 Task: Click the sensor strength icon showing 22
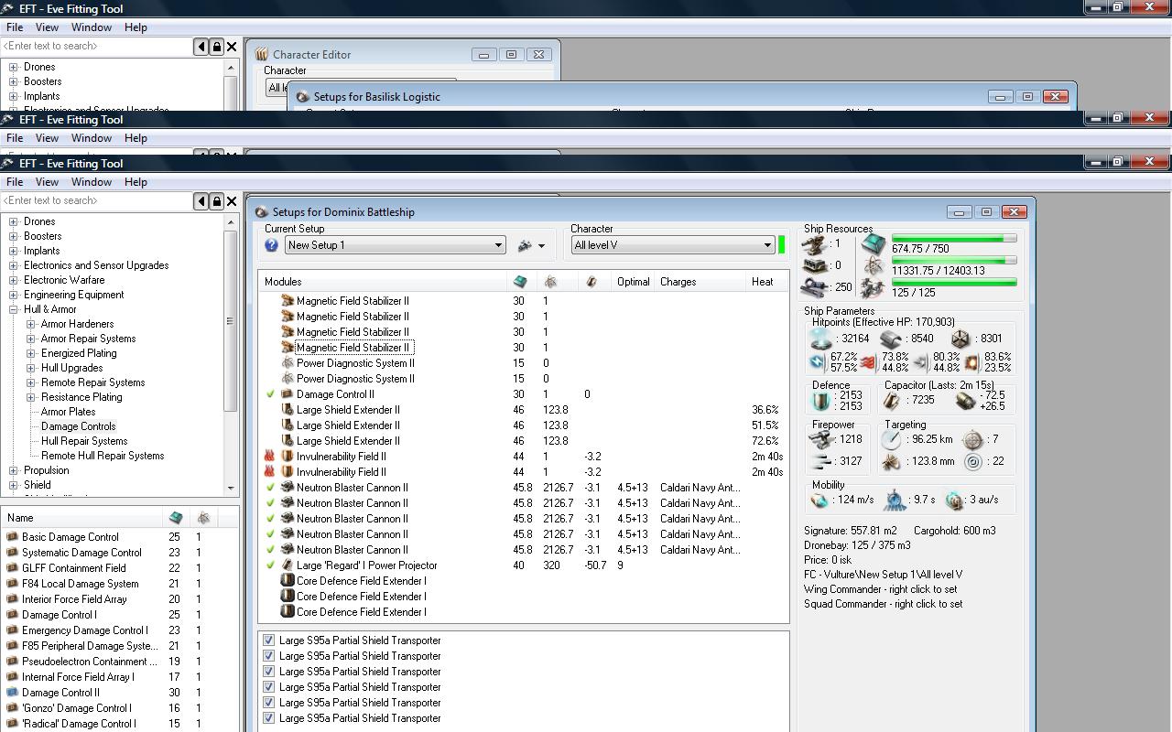coord(973,462)
